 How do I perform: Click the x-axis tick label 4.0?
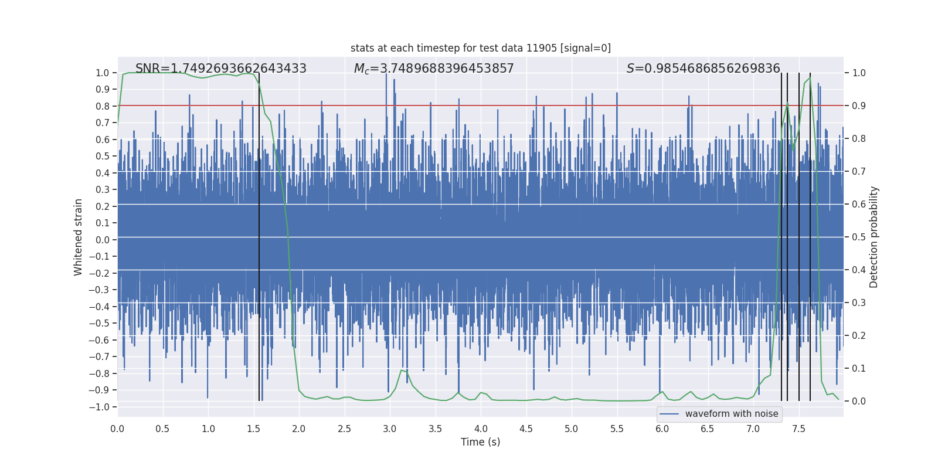click(481, 429)
